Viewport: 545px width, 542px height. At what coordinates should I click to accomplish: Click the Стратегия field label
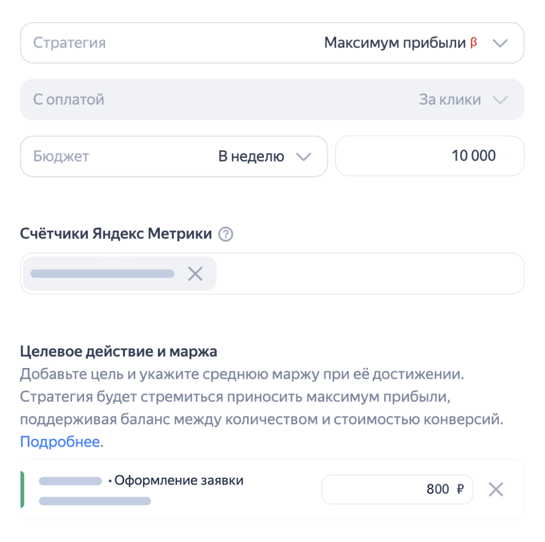point(69,43)
